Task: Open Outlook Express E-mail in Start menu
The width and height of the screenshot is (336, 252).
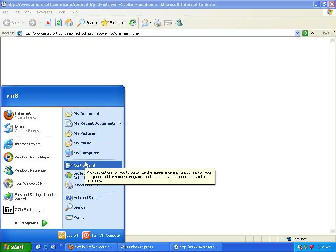Action: point(31,128)
